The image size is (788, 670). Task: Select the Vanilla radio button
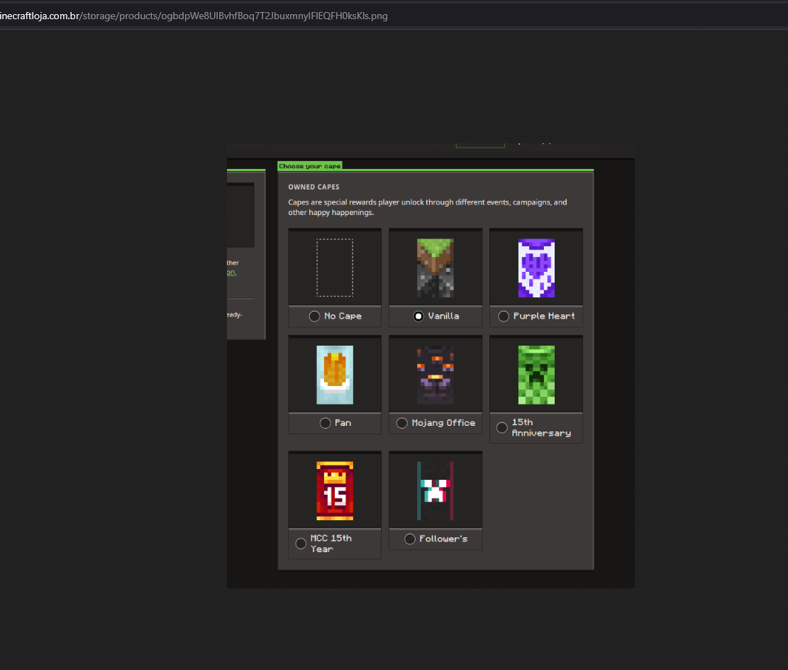[418, 317]
